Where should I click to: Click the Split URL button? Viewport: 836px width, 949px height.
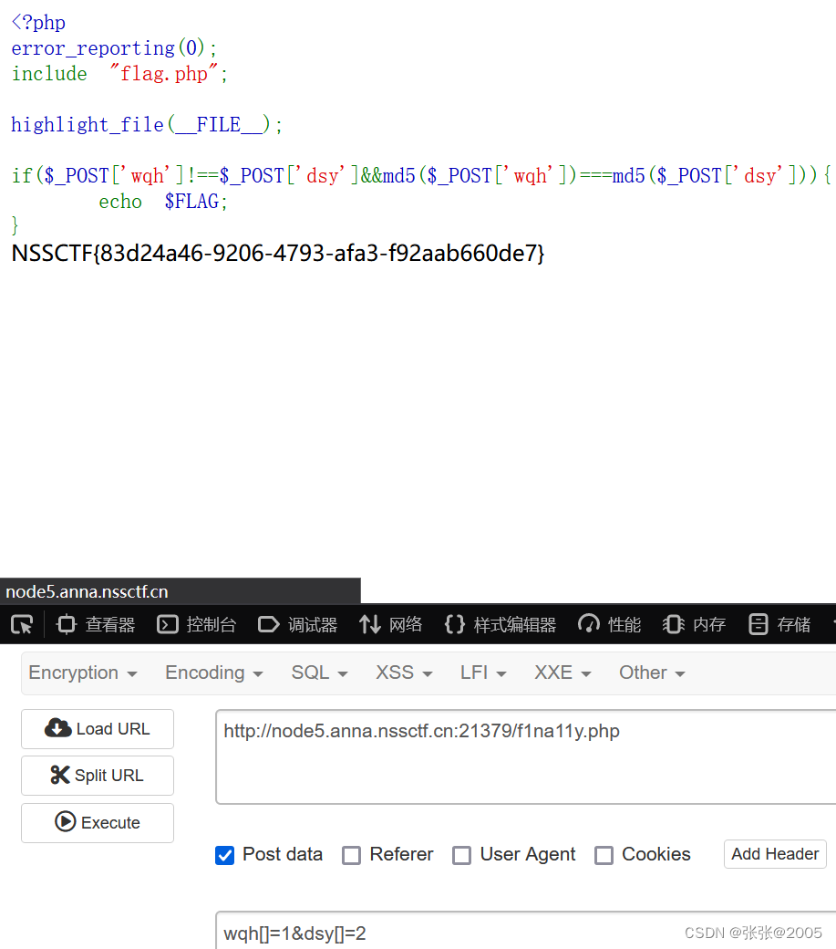pos(98,776)
